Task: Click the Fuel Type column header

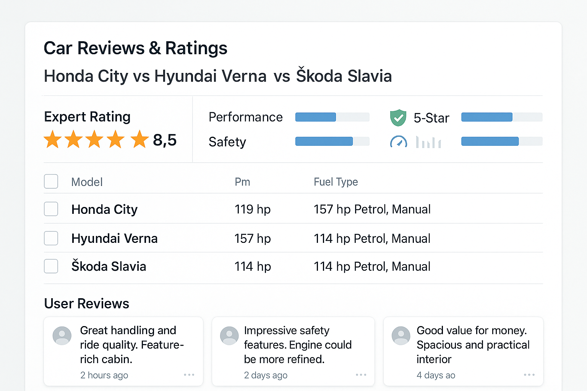Action: (336, 182)
